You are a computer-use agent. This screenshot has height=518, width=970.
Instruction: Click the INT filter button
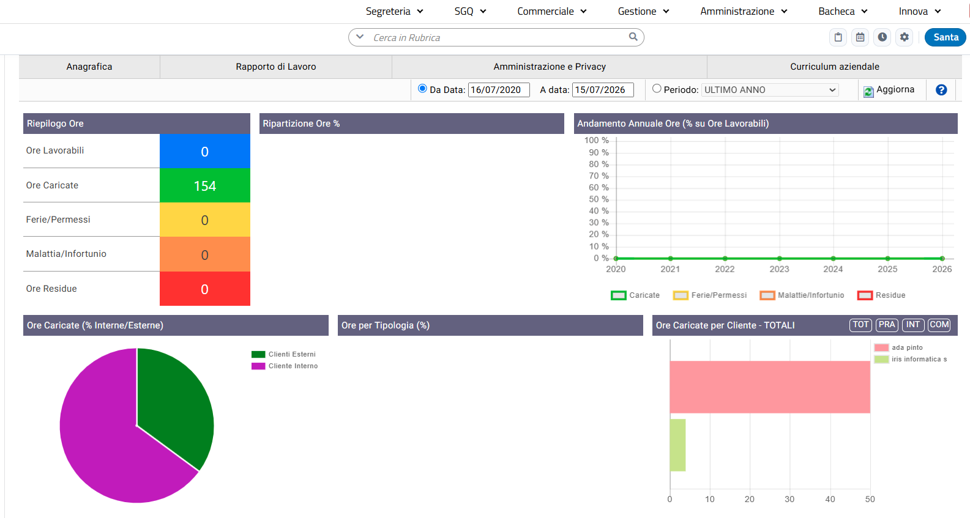coord(912,325)
